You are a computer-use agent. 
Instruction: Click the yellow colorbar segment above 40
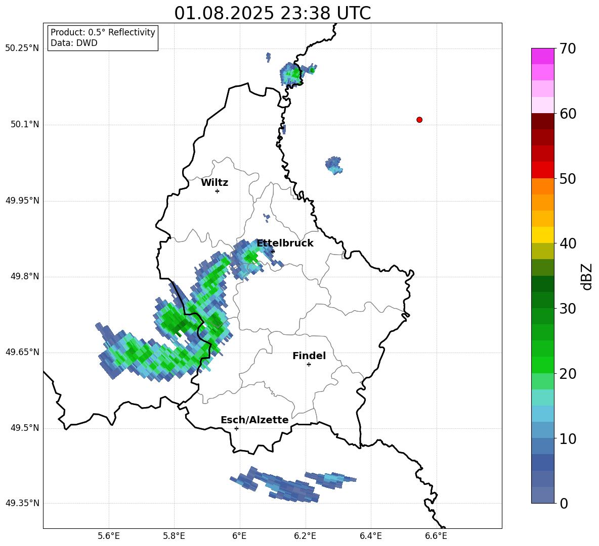543,235
